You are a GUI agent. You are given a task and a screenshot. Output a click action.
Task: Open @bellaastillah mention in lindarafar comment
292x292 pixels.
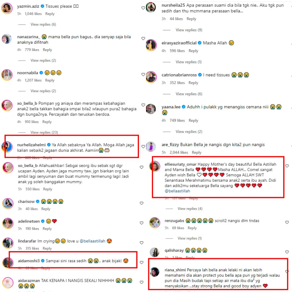pos(93,241)
